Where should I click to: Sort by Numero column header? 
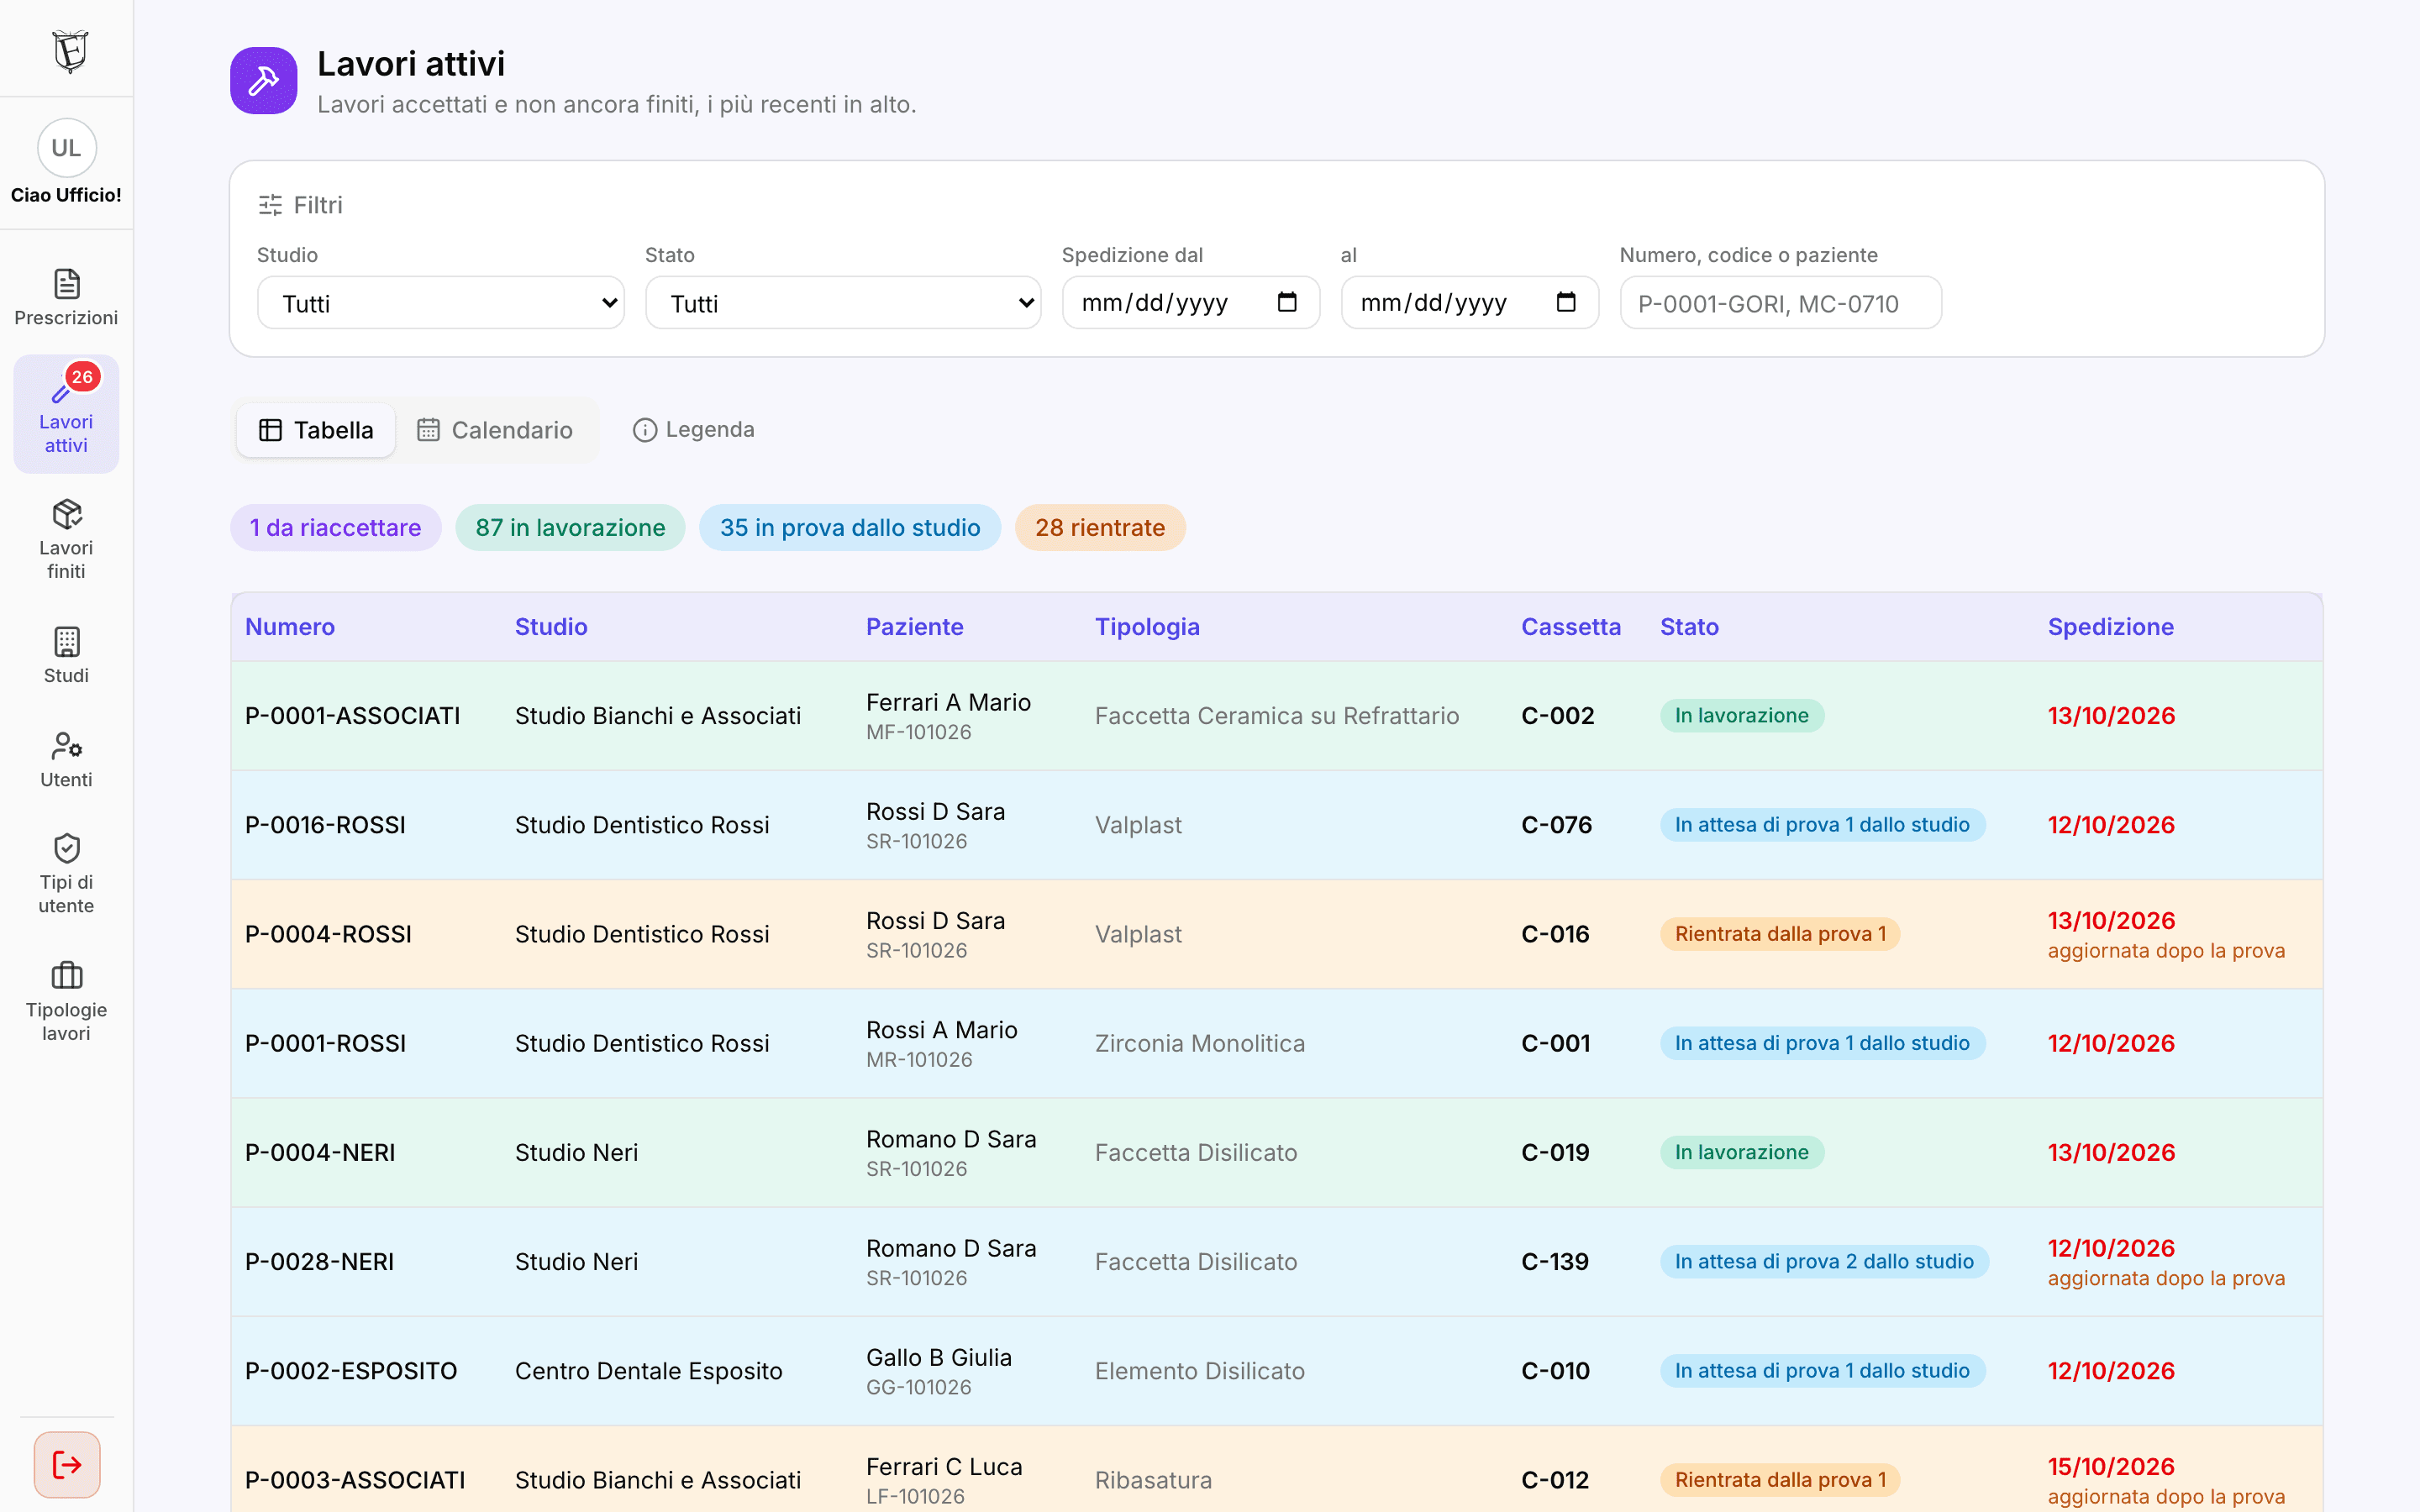(x=290, y=627)
